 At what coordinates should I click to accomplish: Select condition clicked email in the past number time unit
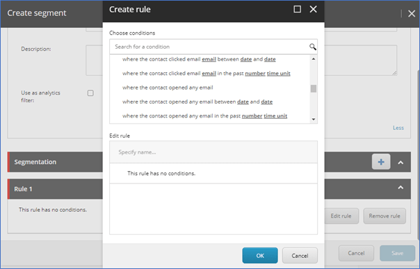[x=207, y=74]
